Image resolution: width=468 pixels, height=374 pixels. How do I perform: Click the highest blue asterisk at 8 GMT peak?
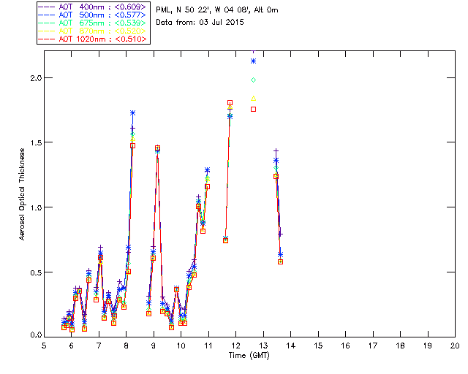[x=132, y=113]
